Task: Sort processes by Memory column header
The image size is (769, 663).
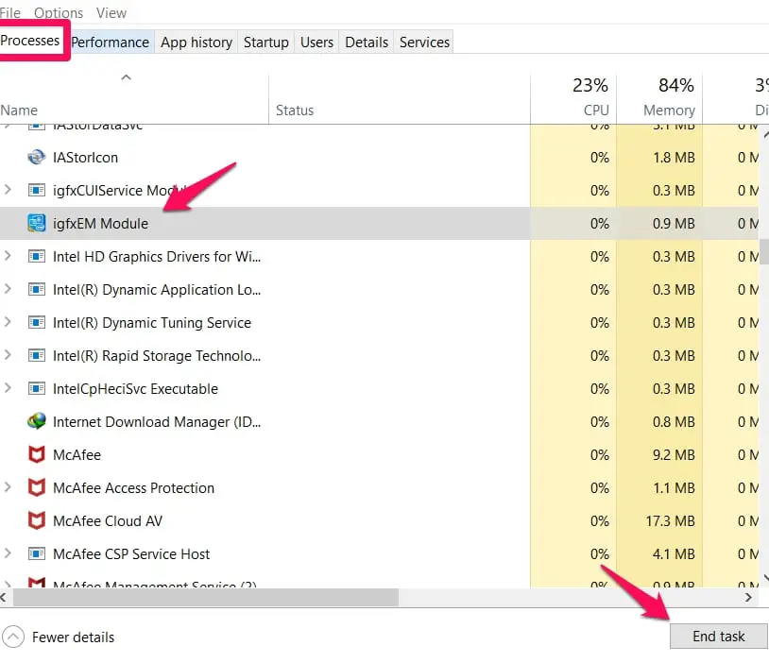Action: click(659, 98)
